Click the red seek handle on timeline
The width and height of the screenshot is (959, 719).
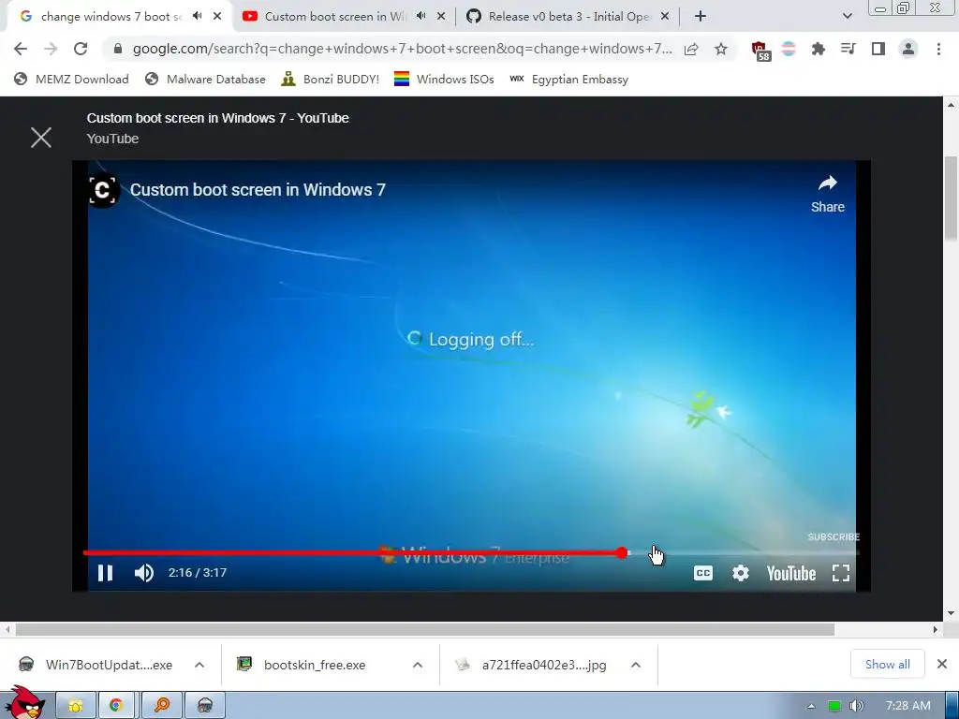(x=622, y=553)
